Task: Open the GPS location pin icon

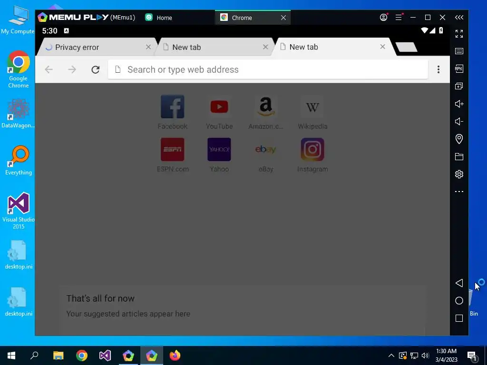Action: point(459,139)
